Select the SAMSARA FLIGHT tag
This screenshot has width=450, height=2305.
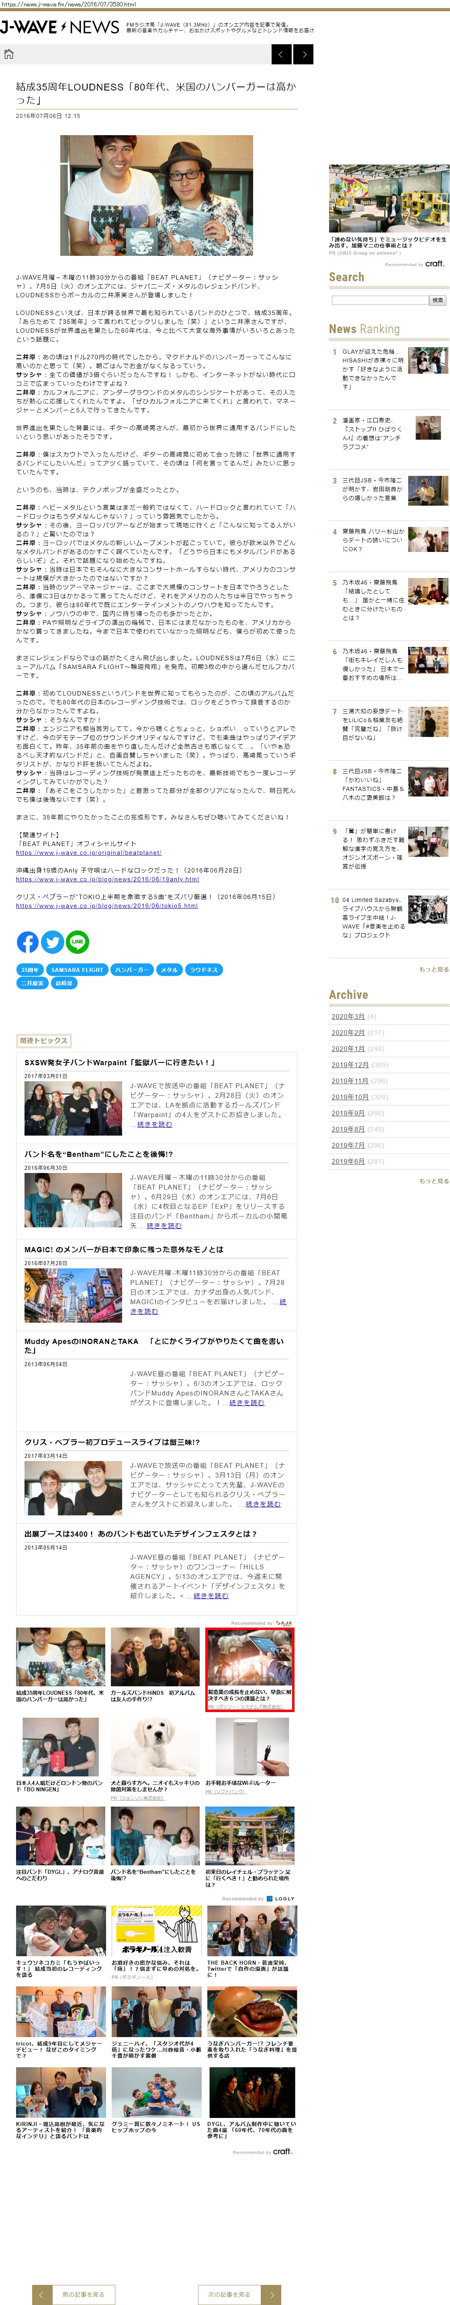[77, 970]
